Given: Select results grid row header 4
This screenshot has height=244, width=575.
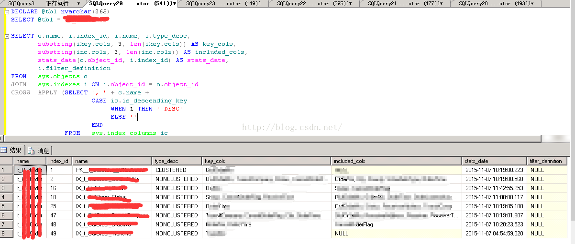Looking at the screenshot, I should click(x=7, y=197).
